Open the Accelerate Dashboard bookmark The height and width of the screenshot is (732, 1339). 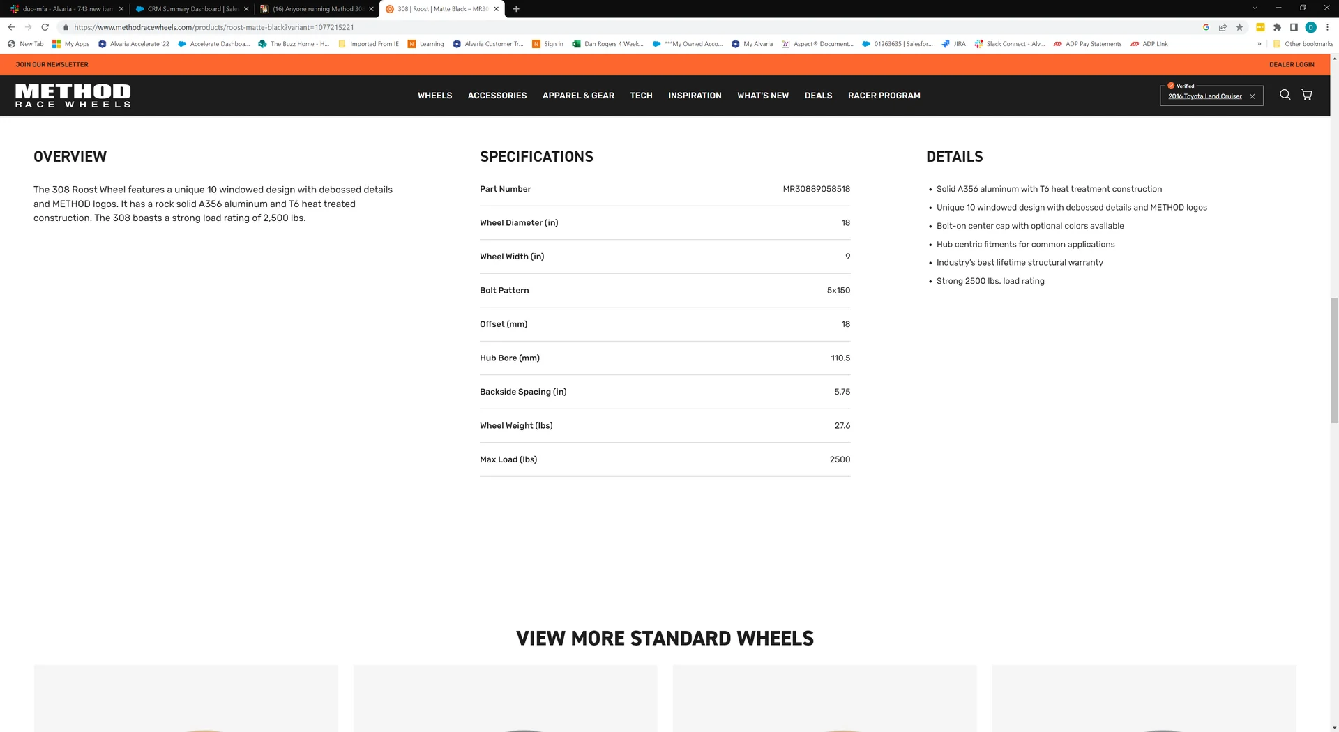pos(214,44)
